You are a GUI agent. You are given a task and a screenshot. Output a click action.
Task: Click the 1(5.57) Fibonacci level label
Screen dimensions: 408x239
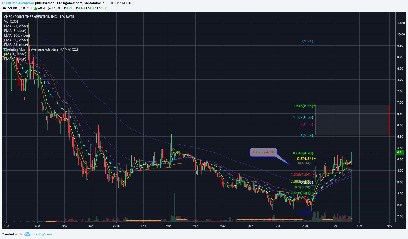[x=306, y=135]
